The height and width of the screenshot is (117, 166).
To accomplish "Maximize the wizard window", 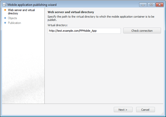I will (151, 5).
